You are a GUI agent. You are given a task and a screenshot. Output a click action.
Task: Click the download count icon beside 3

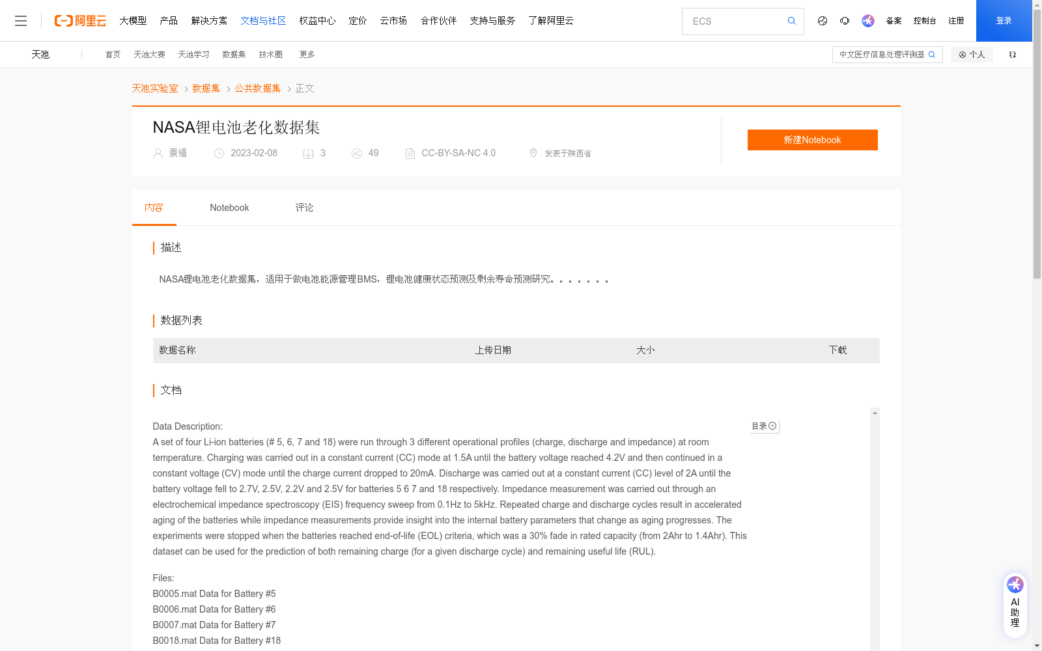point(309,154)
